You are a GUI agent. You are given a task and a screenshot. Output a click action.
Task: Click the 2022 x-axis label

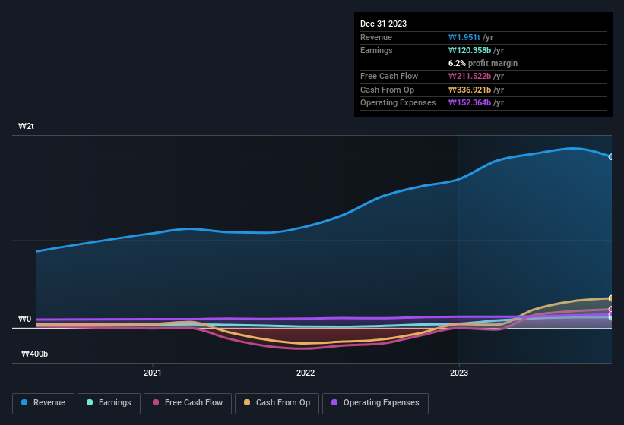(306, 373)
